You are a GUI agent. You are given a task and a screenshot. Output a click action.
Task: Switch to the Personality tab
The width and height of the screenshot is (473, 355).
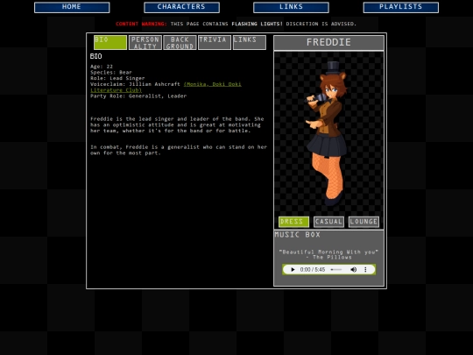(x=145, y=42)
